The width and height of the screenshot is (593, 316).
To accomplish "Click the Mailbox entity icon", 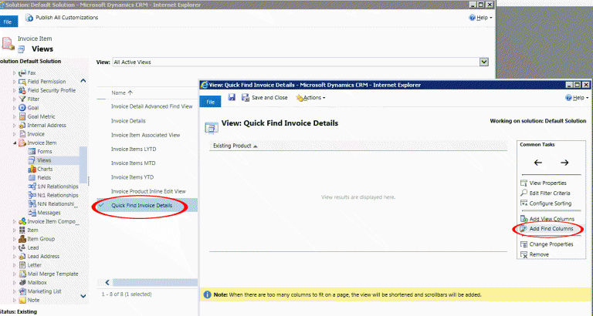I will [22, 282].
